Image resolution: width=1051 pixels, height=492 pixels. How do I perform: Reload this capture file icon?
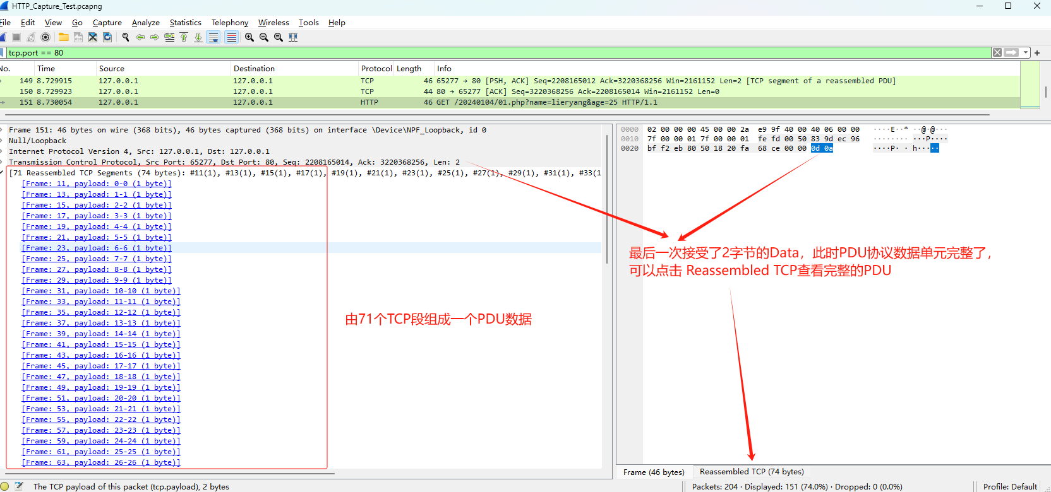pos(107,37)
